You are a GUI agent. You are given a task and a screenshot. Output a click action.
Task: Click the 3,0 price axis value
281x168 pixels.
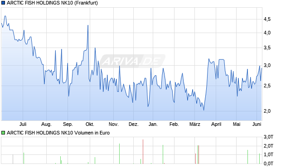(267, 65)
